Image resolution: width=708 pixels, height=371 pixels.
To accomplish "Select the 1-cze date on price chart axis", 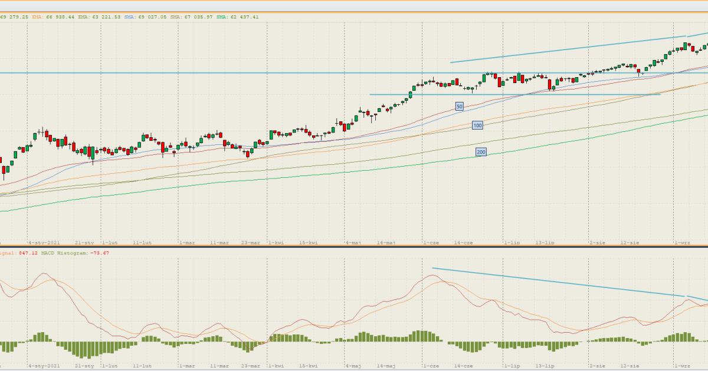I will coord(430,242).
